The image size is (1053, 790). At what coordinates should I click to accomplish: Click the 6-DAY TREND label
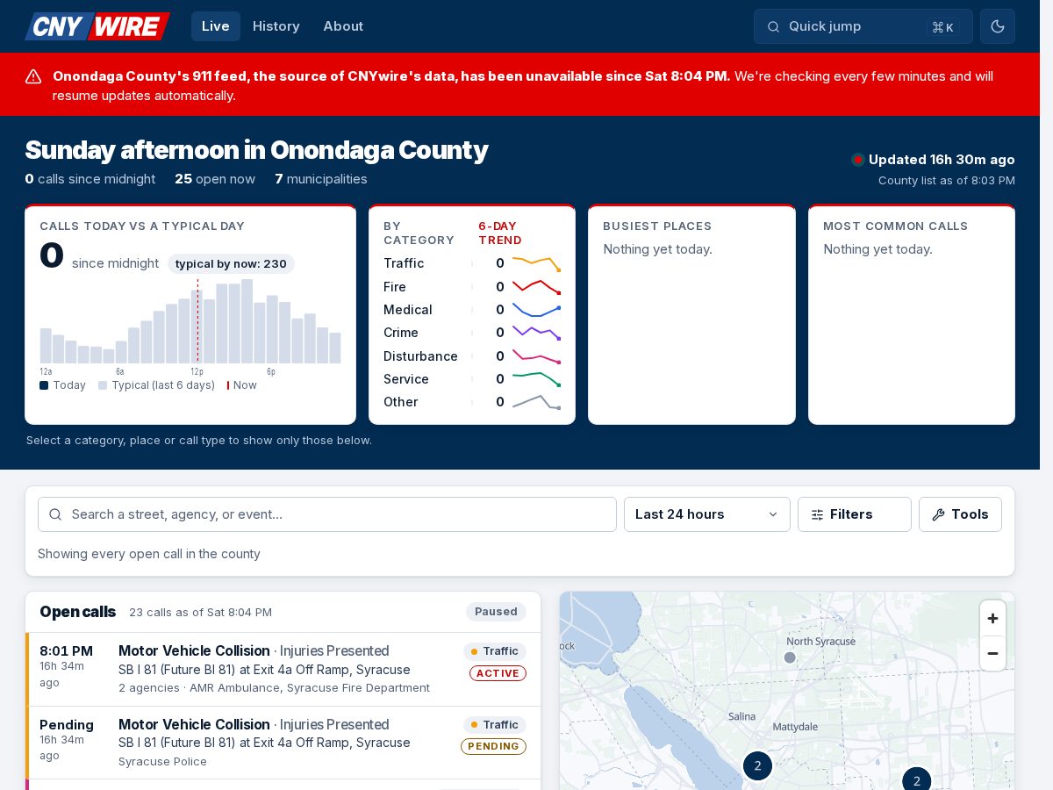coord(500,233)
